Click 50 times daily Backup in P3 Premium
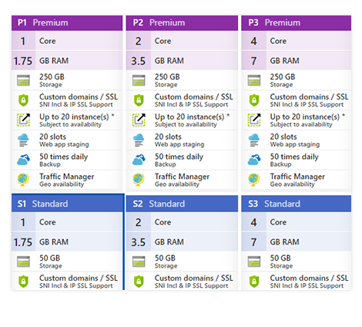Viewport: 362px width, 327px height. click(294, 160)
